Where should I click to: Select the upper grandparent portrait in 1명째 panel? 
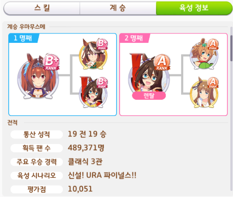click(93, 54)
